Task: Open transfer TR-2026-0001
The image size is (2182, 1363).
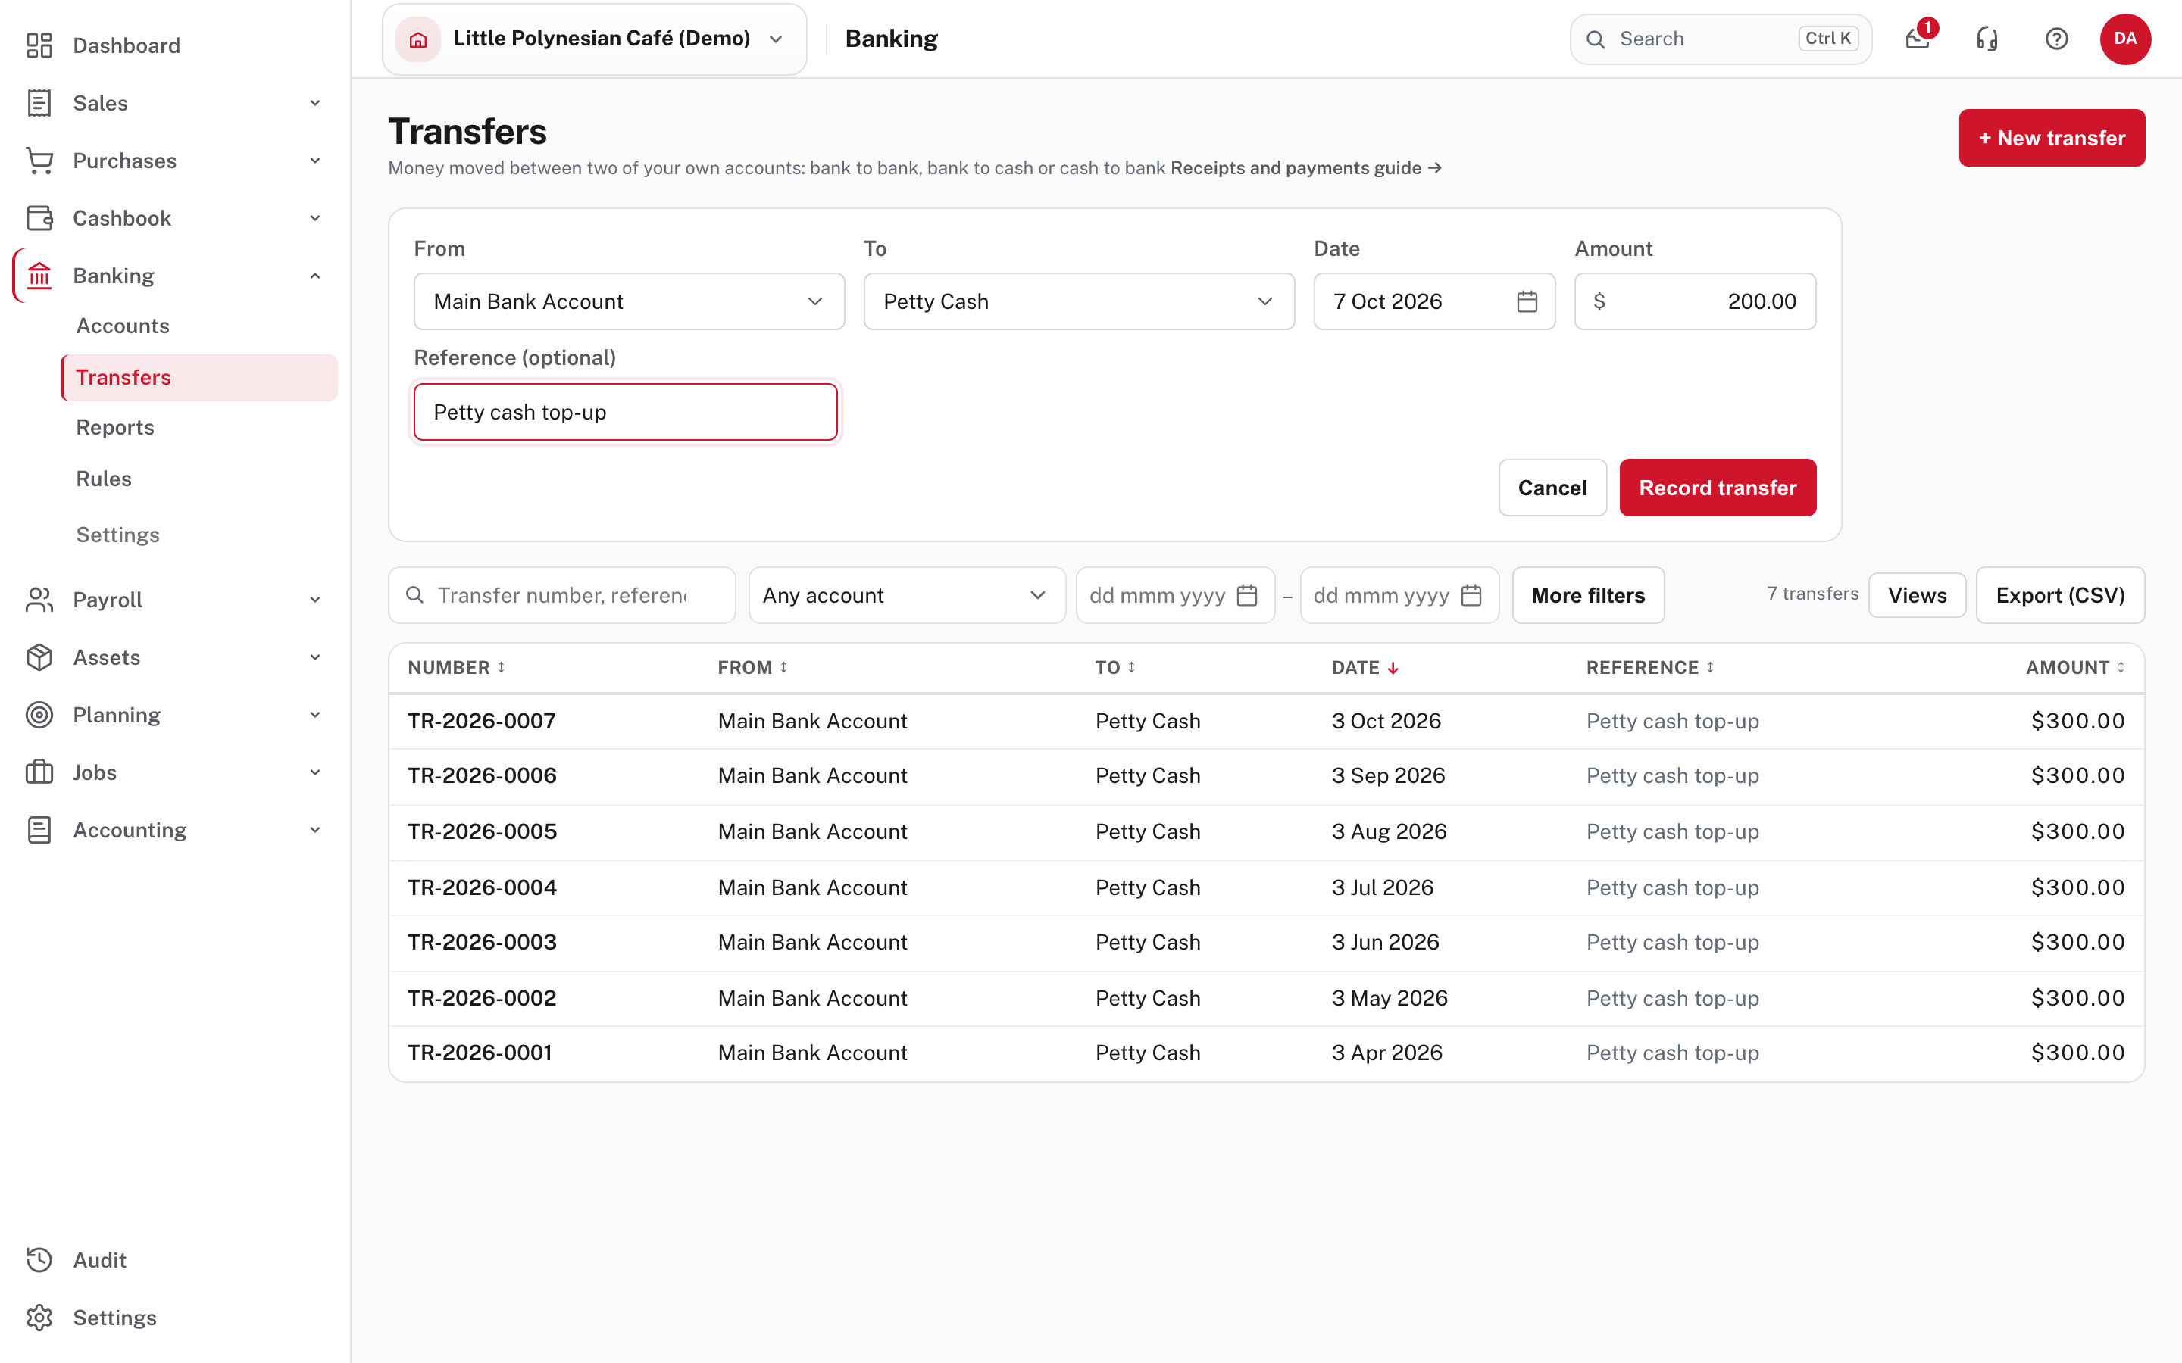Action: (479, 1053)
